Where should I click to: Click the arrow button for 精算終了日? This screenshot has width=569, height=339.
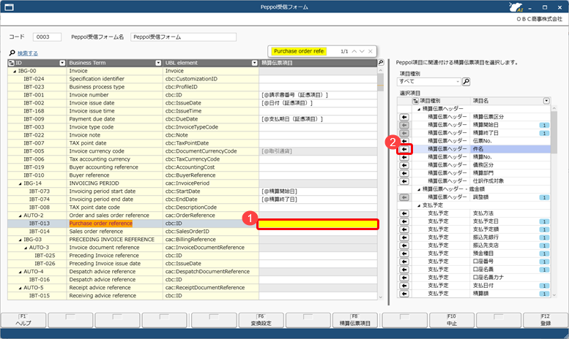pos(404,133)
